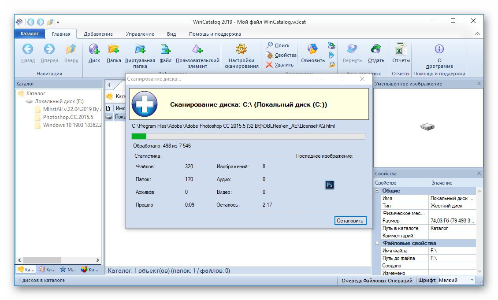Open Отчеты Excel reports icon

pyautogui.click(x=401, y=49)
